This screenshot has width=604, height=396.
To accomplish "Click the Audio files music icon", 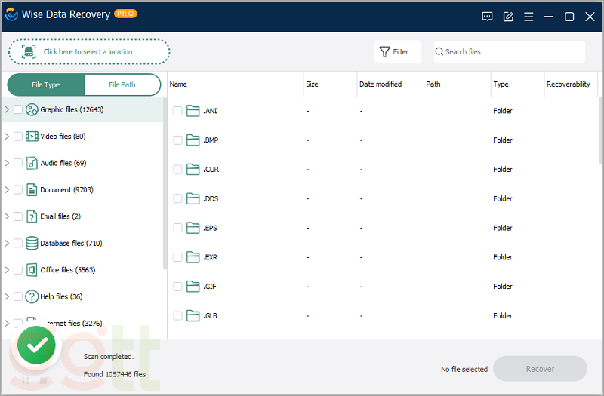I will (x=32, y=163).
